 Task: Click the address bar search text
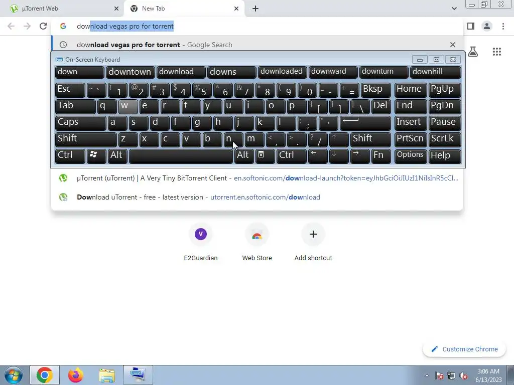coord(125,26)
